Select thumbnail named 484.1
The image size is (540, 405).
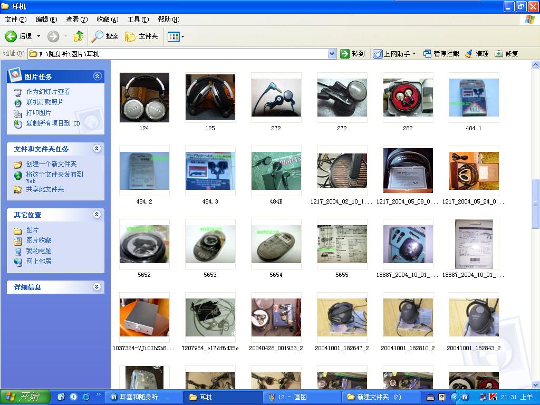[x=474, y=98]
